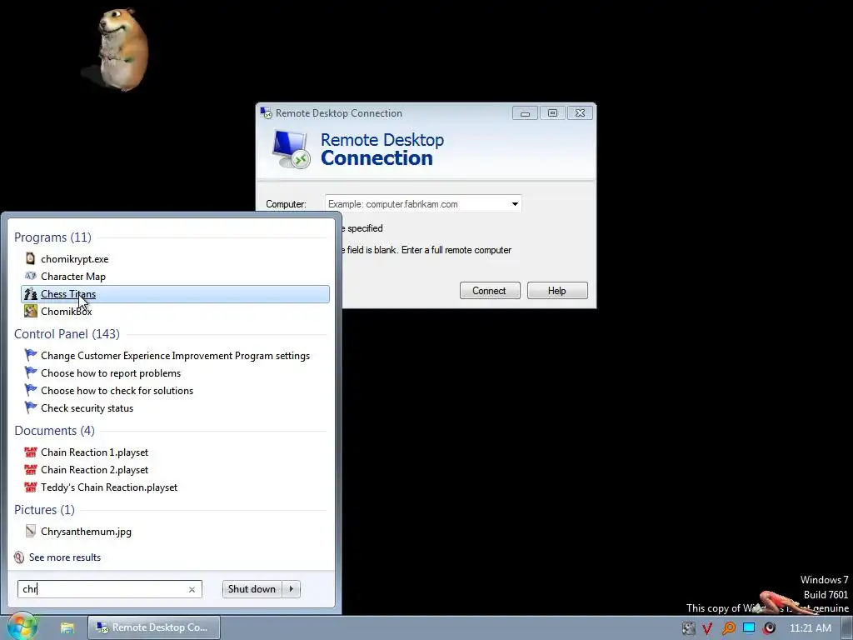Click the Pictures (1) header
The width and height of the screenshot is (853, 640).
click(45, 510)
